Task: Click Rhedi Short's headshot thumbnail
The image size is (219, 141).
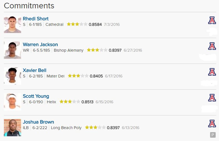Action: point(13,25)
